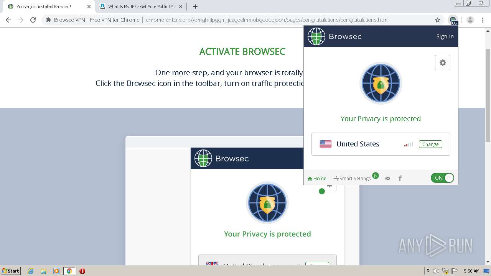Turn off Browsec VPN with ON toggle
Screen dimensions: 491x276
tap(442, 178)
